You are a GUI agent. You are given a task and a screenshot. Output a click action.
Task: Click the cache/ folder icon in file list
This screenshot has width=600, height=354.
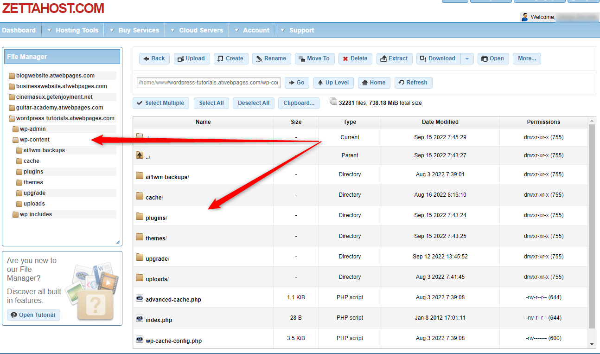click(x=140, y=196)
